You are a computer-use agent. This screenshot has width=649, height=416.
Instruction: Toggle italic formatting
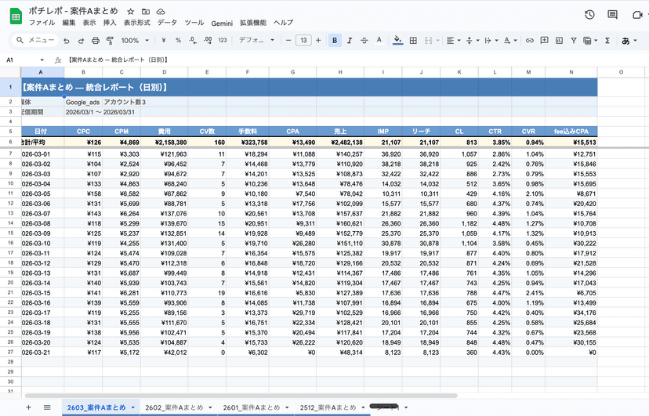pyautogui.click(x=350, y=40)
